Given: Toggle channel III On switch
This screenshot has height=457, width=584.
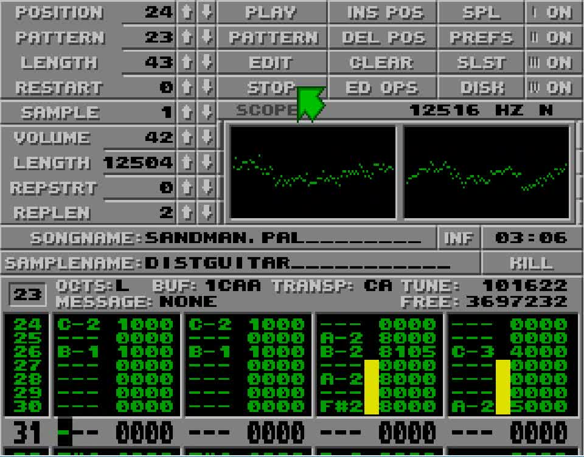Looking at the screenshot, I should 554,63.
